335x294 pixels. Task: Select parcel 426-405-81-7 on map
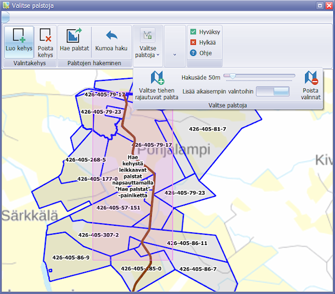[208, 129]
